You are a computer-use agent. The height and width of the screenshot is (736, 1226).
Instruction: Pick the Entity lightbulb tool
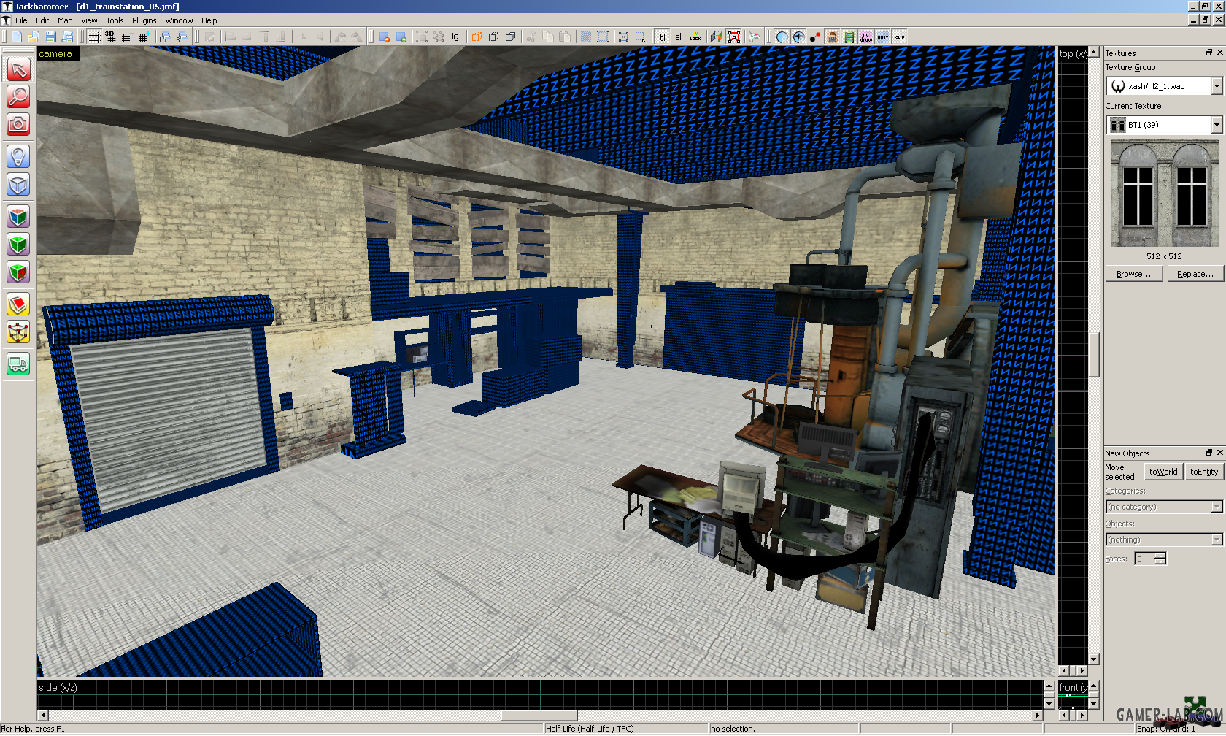pyautogui.click(x=18, y=156)
